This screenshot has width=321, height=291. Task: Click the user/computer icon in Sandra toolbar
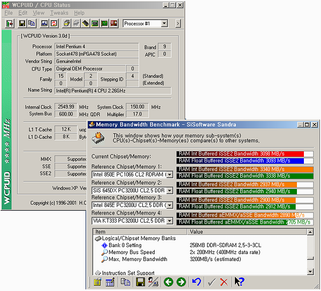(x=153, y=282)
